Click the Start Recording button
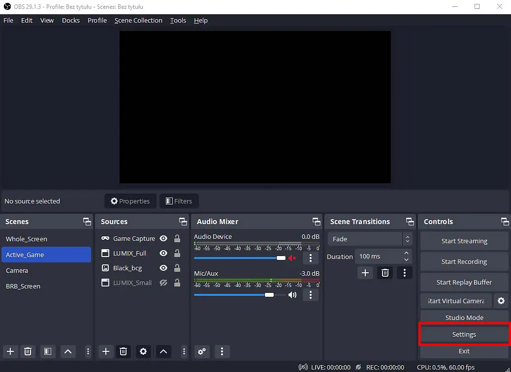The image size is (511, 372). (x=464, y=262)
